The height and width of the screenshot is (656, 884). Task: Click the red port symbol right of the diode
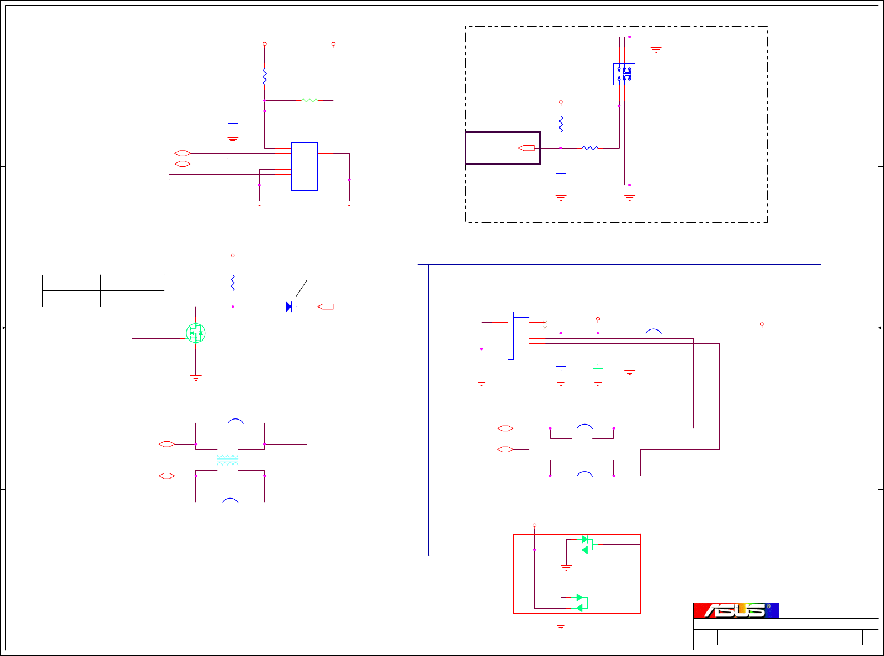point(326,307)
